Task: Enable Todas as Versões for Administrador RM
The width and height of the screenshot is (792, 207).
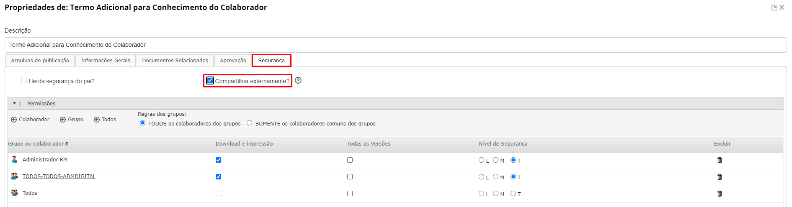Action: [x=350, y=160]
